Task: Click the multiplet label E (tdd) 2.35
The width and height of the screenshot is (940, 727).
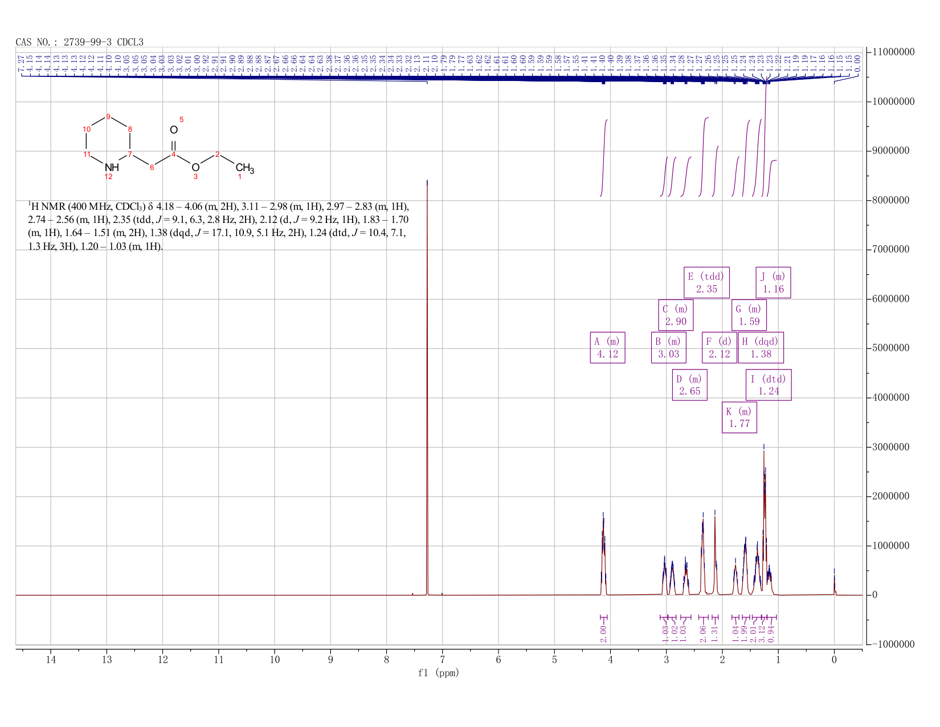Action: click(x=706, y=283)
